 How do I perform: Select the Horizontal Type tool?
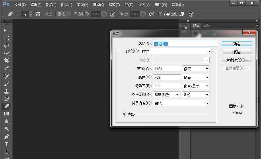(6, 144)
